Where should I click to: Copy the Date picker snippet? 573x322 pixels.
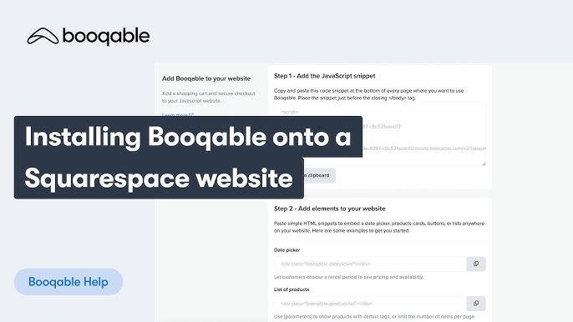tap(476, 264)
